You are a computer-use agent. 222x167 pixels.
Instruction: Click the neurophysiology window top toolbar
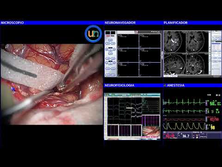pyautogui.click(x=132, y=95)
